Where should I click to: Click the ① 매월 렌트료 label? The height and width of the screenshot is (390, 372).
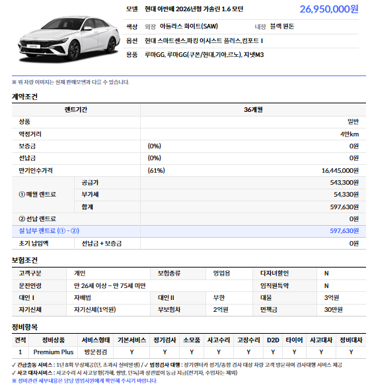[x=38, y=195]
